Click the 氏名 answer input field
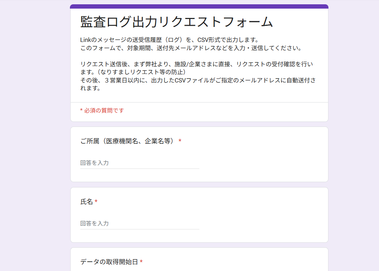379x271 pixels. click(x=140, y=224)
